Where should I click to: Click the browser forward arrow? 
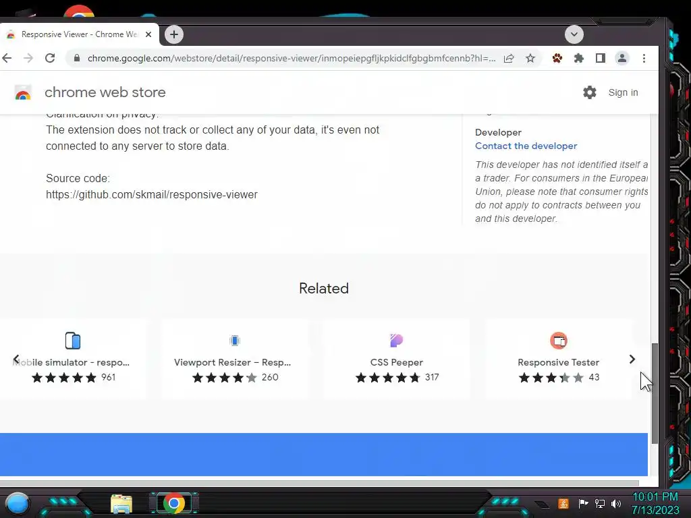pos(28,58)
